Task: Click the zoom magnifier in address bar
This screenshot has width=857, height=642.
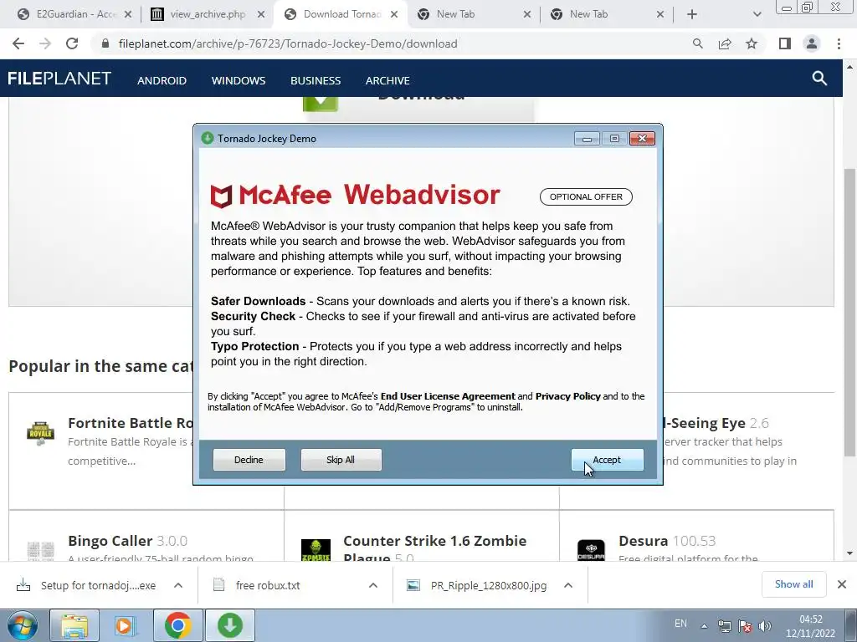Action: click(x=697, y=43)
